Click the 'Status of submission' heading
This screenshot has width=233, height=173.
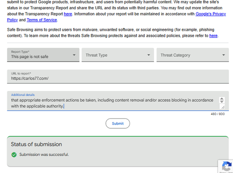point(36,144)
